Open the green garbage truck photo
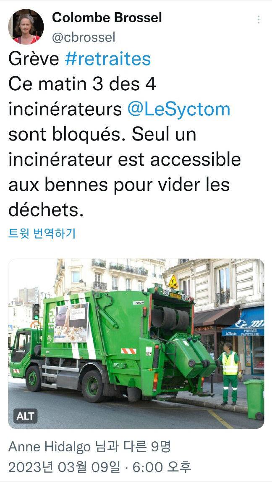The image size is (272, 482). [x=136, y=344]
